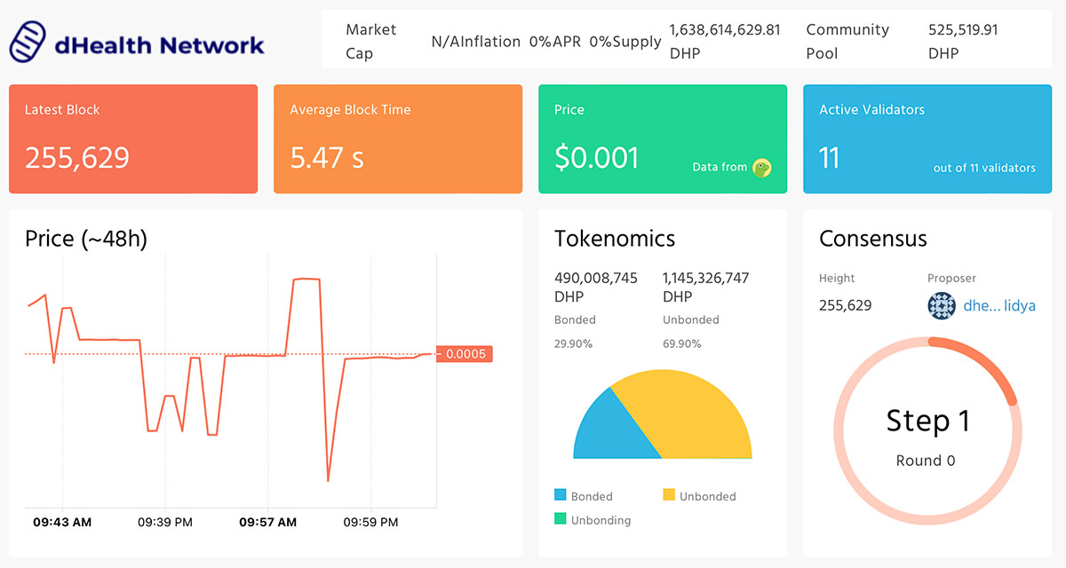This screenshot has height=568, width=1066.
Task: Click the Market Cap label
Action: point(371,41)
